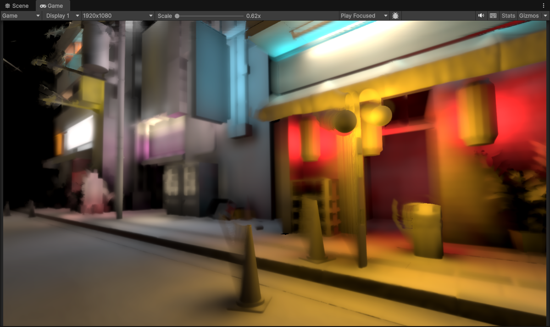Mute audio with the speaker icon
The image size is (550, 327).
click(x=481, y=16)
